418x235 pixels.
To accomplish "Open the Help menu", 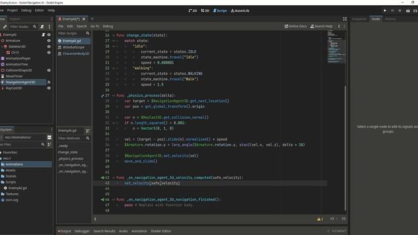I will point(51,10).
